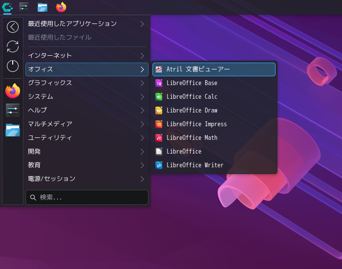Open the 教育 menu category
Image resolution: width=342 pixels, height=269 pixels.
pos(87,165)
